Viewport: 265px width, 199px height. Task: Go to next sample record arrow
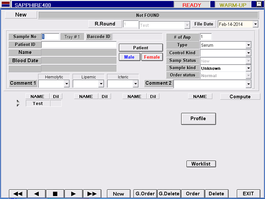[74, 194]
